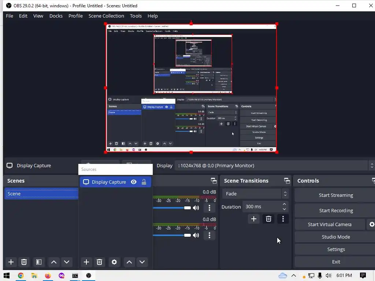
Task: Select the Display Capture source row
Action: (115, 182)
